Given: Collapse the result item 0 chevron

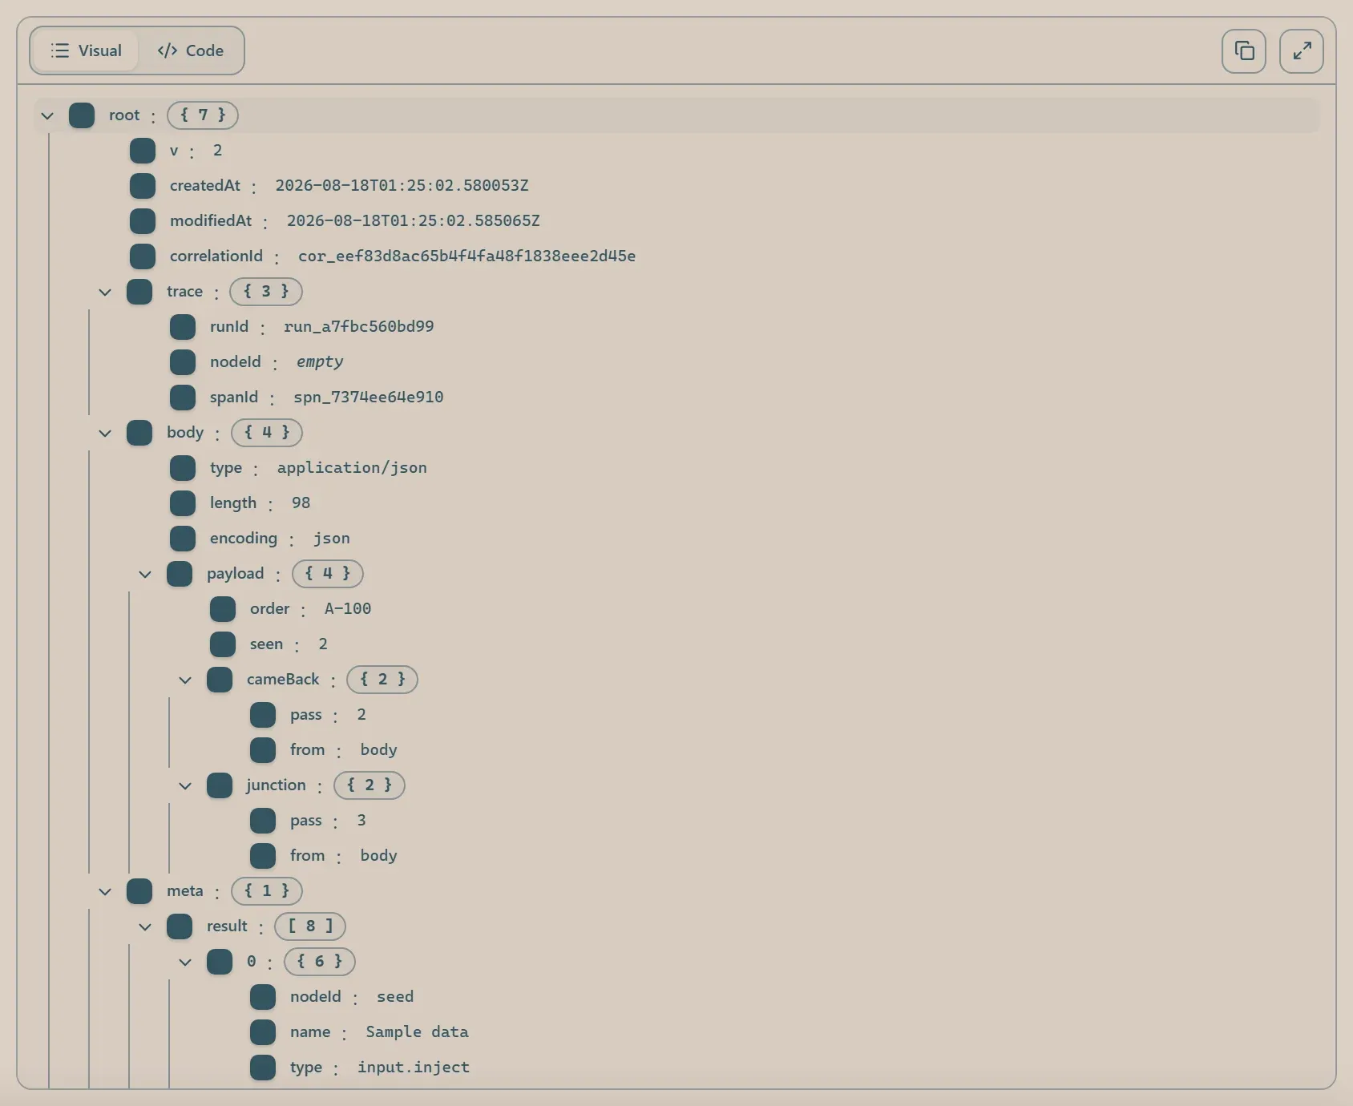Looking at the screenshot, I should click(x=185, y=962).
